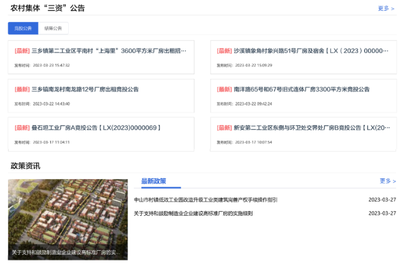Image resolution: width=415 pixels, height=265 pixels.
Task: Open 中山市村镇低效工业园改造升级 操作指引 article
Action: [x=206, y=200]
